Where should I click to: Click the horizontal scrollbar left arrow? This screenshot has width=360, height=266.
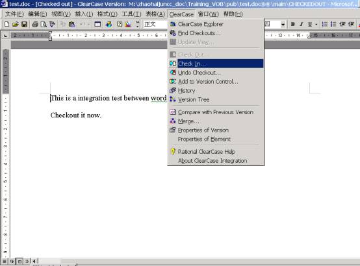point(34,261)
